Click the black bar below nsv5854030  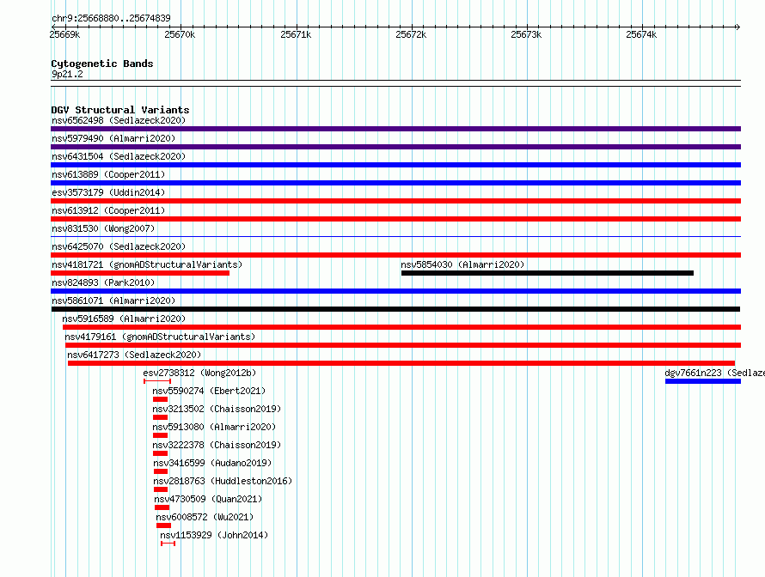tap(548, 273)
